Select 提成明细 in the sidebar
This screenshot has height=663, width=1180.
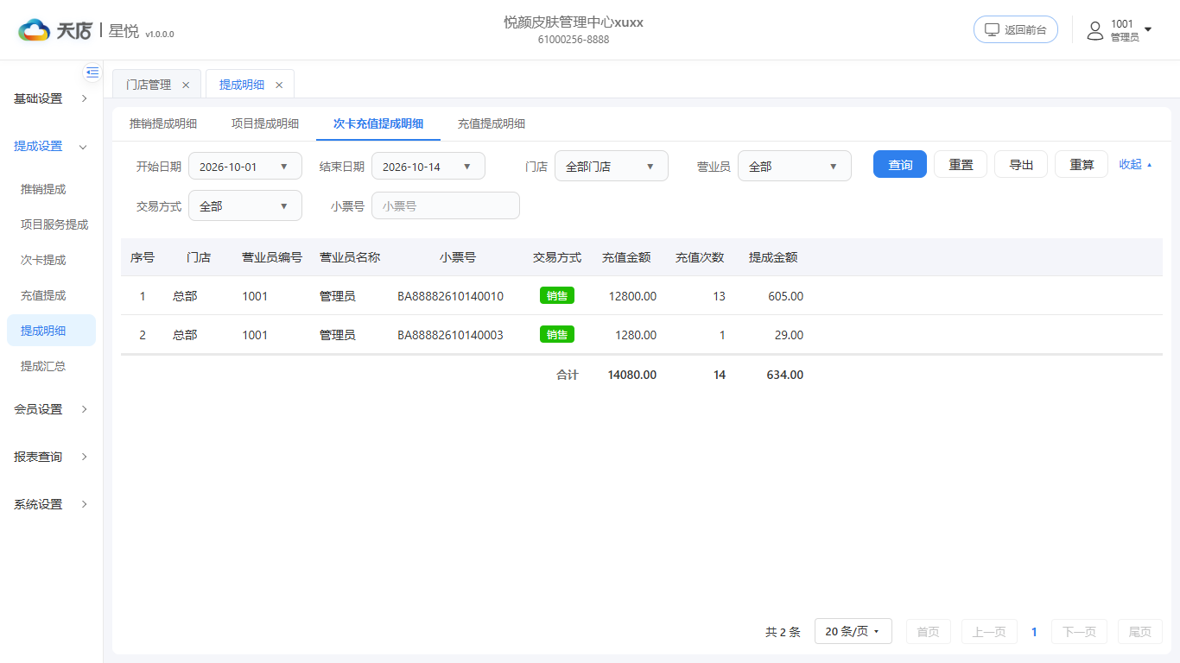tap(51, 331)
